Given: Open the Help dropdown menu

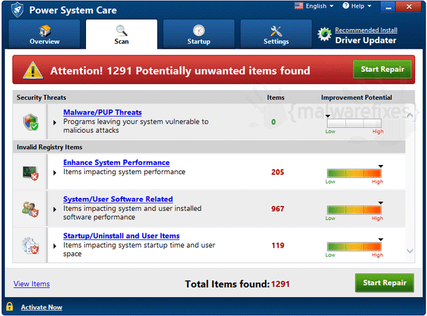Looking at the screenshot, I should tap(357, 5).
